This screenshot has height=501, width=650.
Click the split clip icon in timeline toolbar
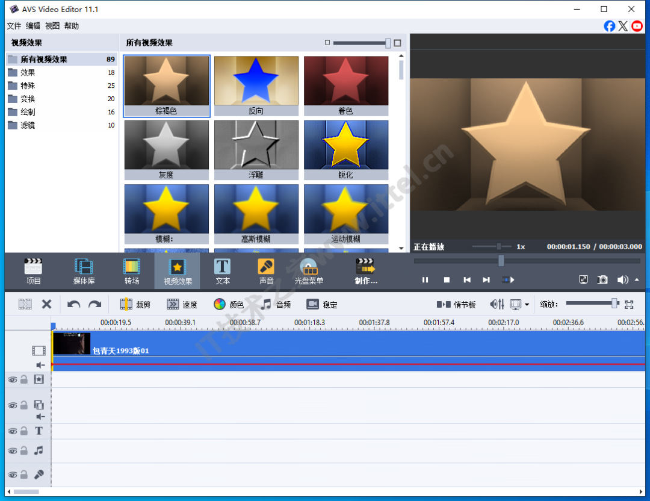pyautogui.click(x=25, y=305)
